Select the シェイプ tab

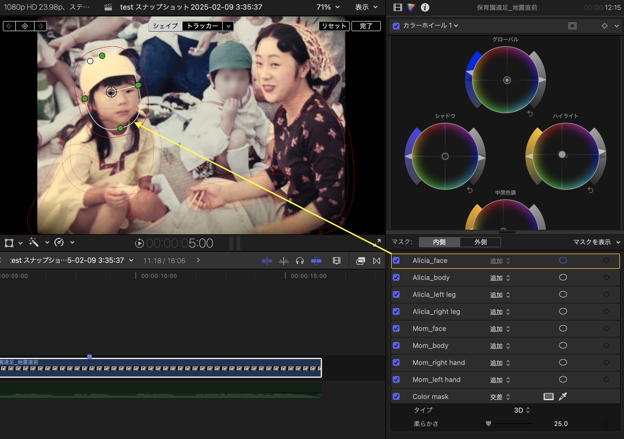[165, 26]
